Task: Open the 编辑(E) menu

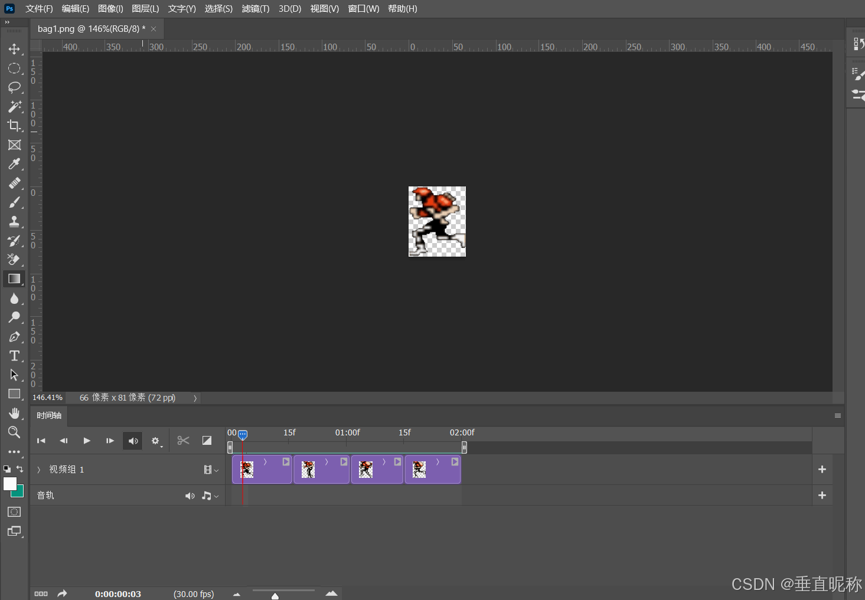Action: 76,9
